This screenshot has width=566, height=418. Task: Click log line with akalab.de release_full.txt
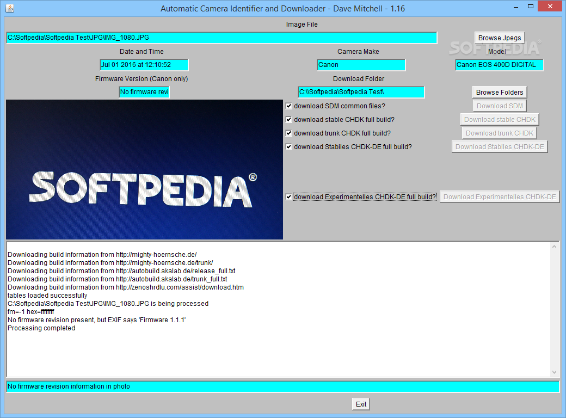122,271
